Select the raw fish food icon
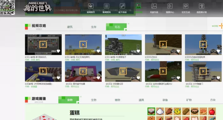 pos(212,118)
